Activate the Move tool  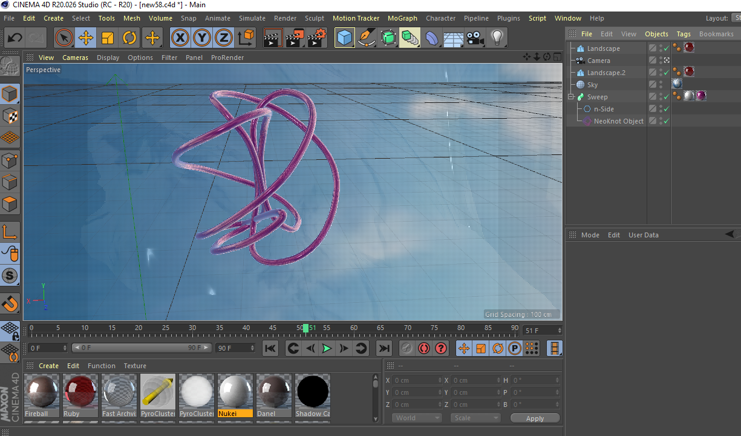[x=86, y=38]
